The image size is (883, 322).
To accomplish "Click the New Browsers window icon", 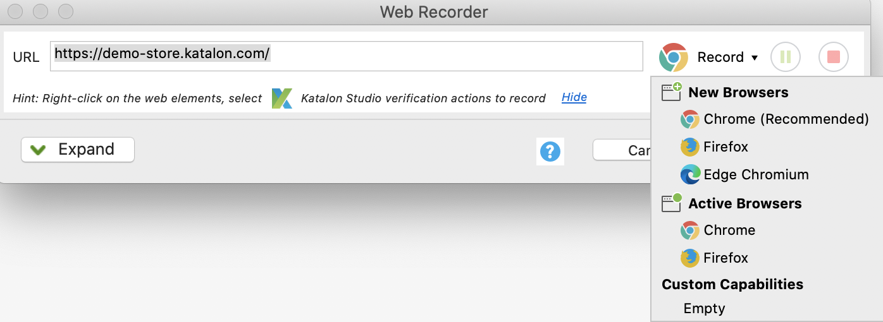I will click(672, 92).
